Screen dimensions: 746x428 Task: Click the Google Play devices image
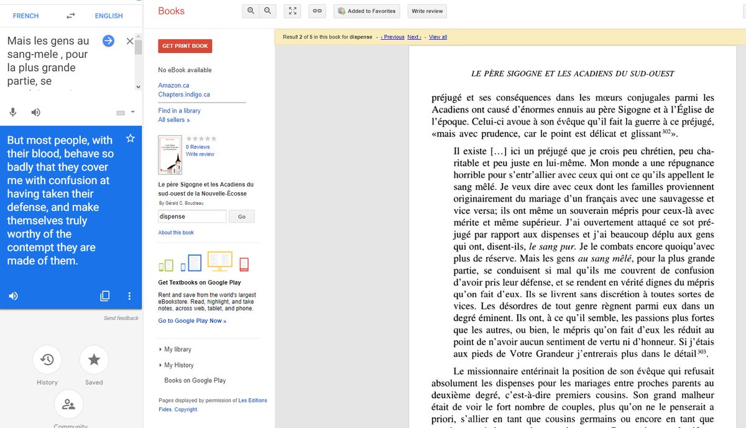[203, 262]
